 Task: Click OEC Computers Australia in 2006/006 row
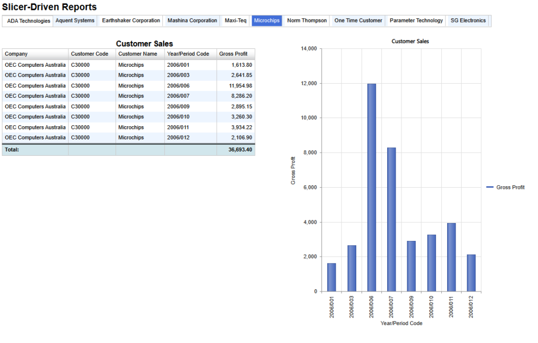pos(35,86)
